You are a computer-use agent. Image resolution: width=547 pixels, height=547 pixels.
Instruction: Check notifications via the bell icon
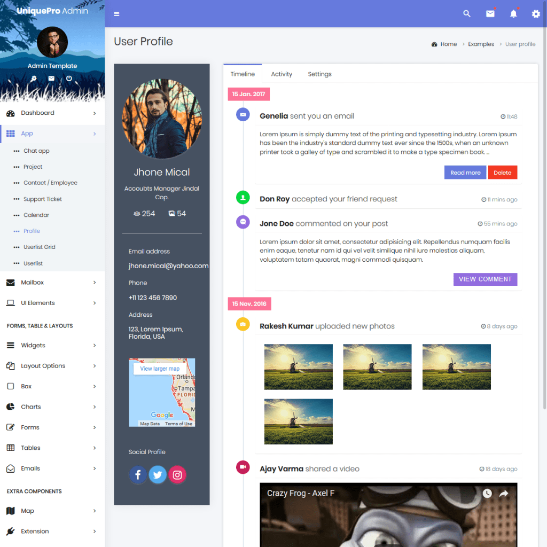[513, 13]
